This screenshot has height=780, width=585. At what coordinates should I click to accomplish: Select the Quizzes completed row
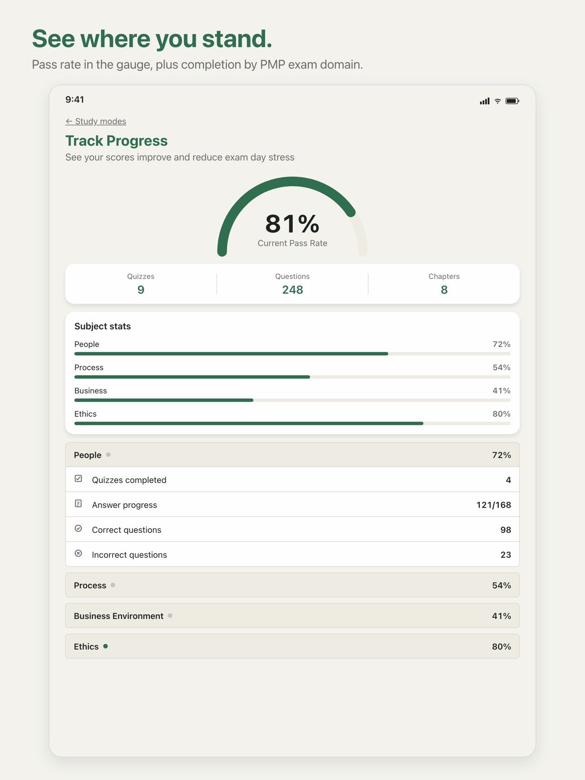[292, 479]
